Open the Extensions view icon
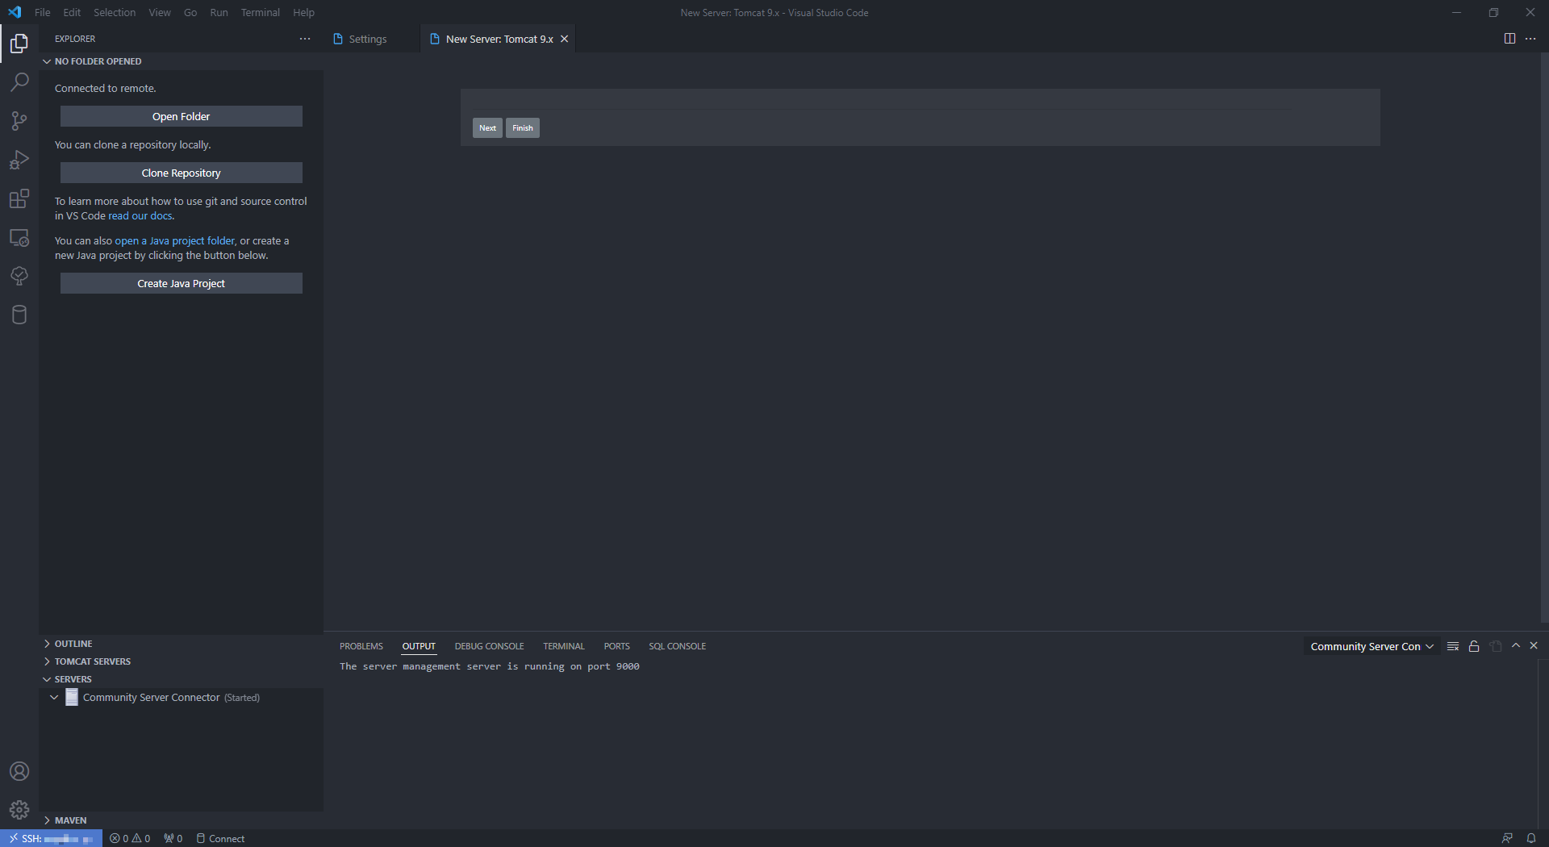Image resolution: width=1549 pixels, height=847 pixels. coord(19,198)
